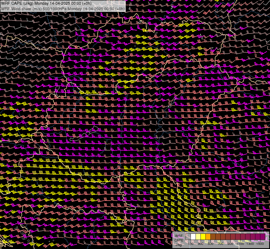This screenshot has height=249, width=270.
Task: Click the 700 legend value
Action: click(220, 244)
